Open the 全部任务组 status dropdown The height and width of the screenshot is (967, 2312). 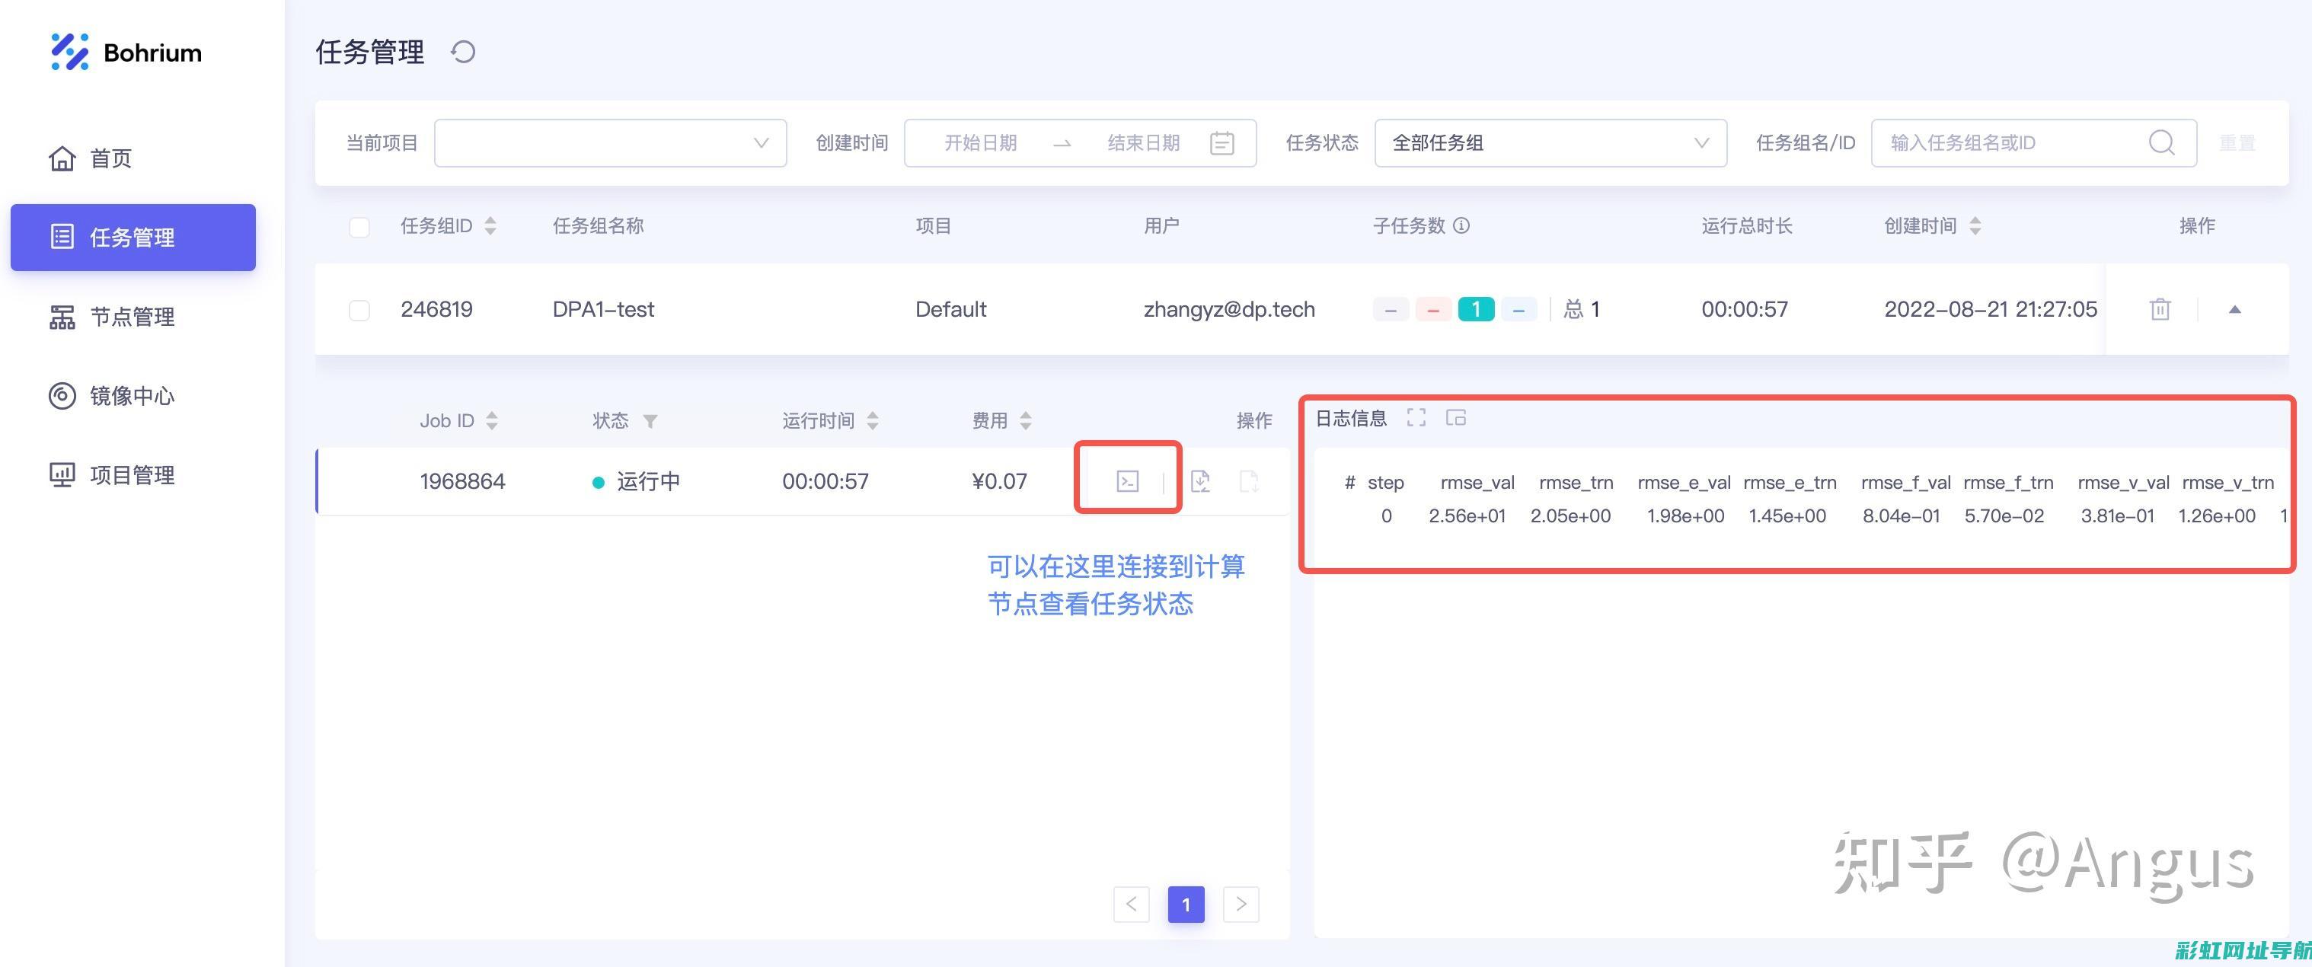(x=1550, y=142)
